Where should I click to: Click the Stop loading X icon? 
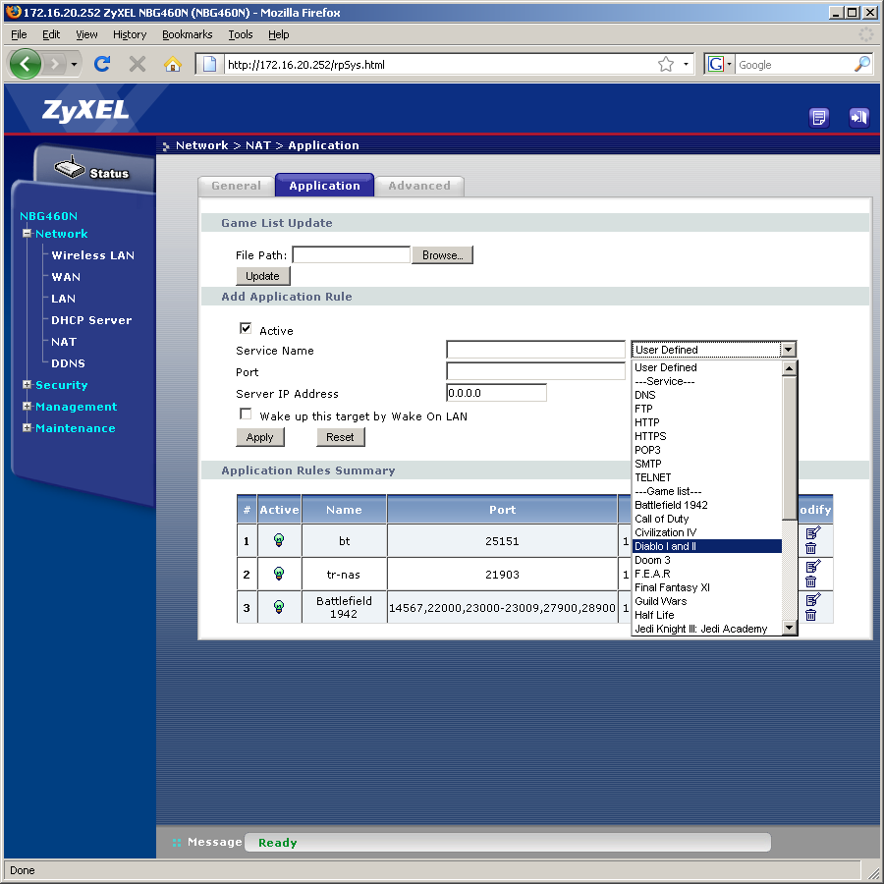(137, 64)
